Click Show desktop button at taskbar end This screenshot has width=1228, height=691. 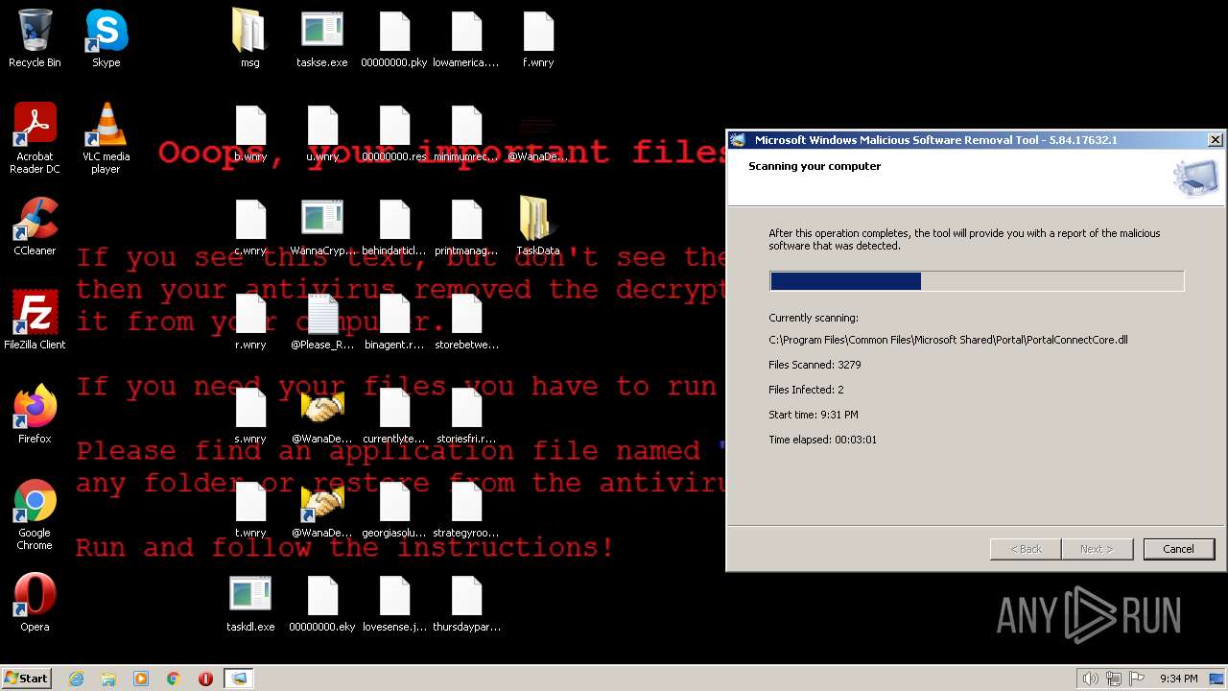(1217, 679)
